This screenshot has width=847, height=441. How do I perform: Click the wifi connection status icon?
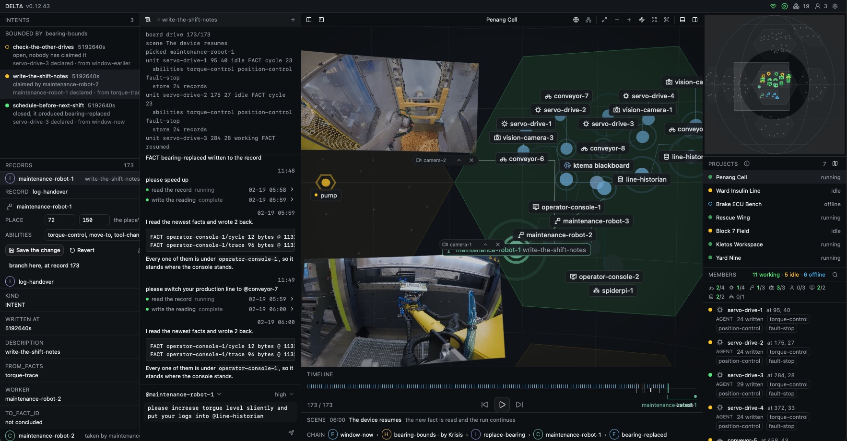pyautogui.click(x=773, y=6)
